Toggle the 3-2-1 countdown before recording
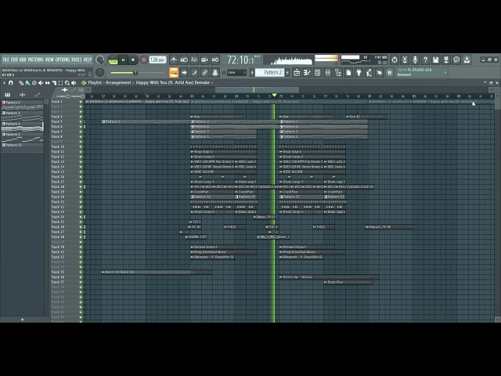 click(194, 60)
